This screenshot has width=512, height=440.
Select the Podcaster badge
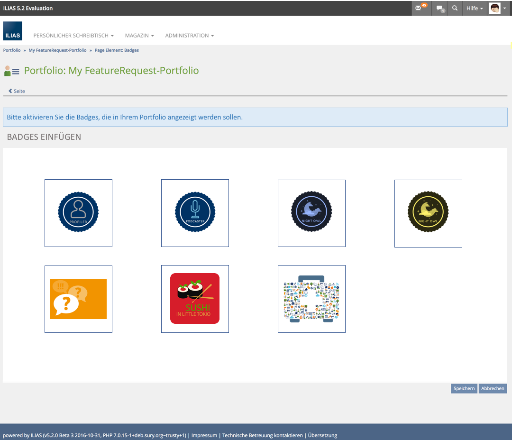tap(195, 213)
